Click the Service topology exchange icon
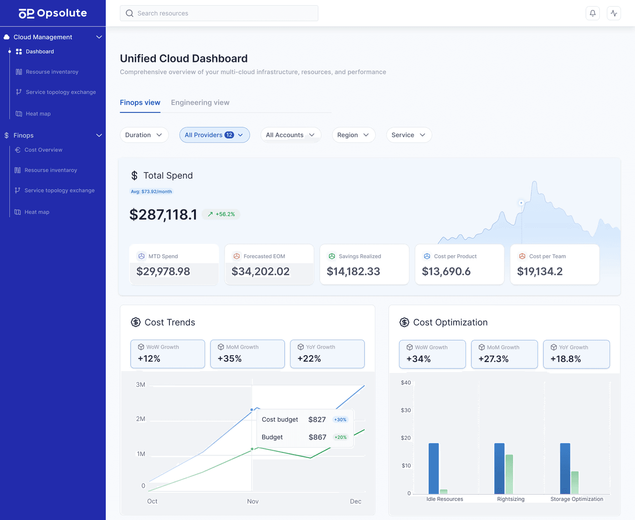Screen dimensions: 635x520 (x=18, y=92)
